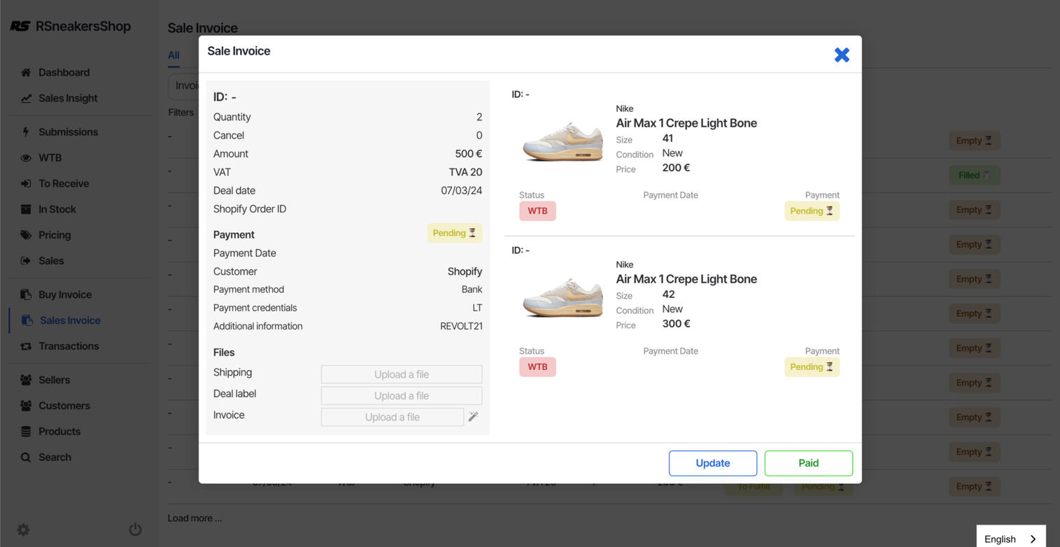
Task: Click Pending payment badge for size 41
Action: [x=811, y=211]
